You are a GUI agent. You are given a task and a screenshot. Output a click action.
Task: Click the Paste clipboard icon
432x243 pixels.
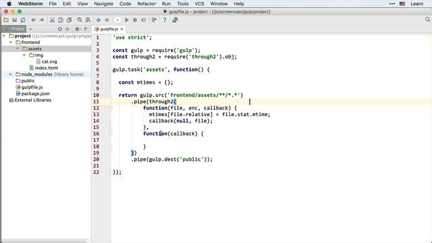click(x=69, y=20)
